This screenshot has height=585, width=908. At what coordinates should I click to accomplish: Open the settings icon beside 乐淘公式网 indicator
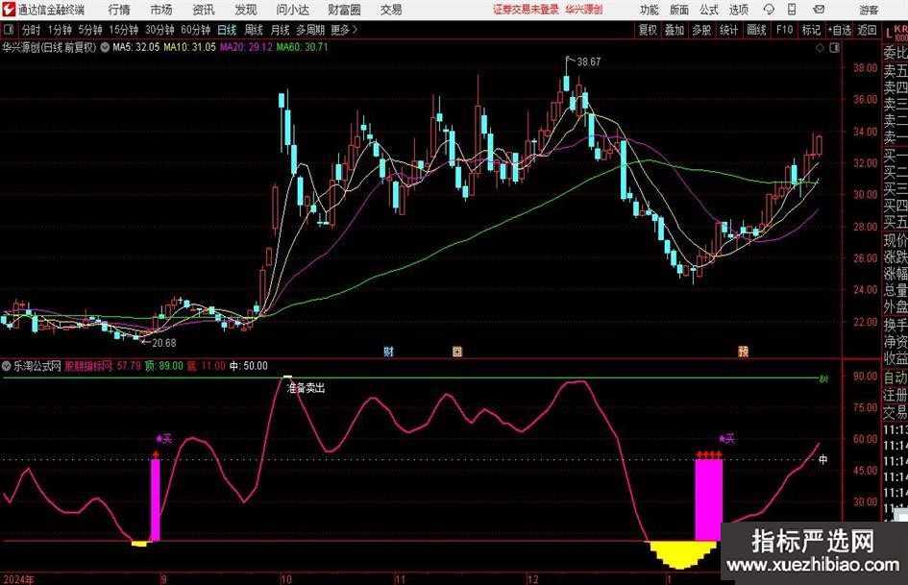7,366
